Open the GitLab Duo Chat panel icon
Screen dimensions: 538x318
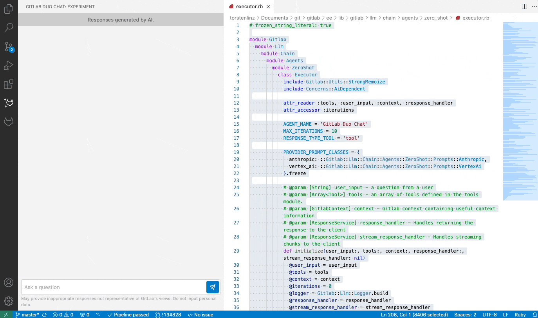click(9, 103)
